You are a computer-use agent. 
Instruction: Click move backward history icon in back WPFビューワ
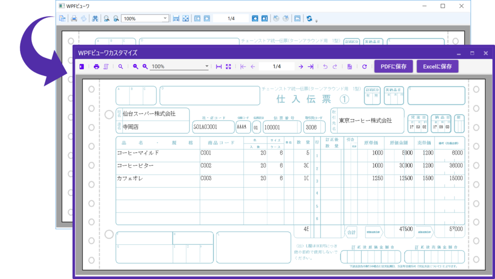click(276, 19)
